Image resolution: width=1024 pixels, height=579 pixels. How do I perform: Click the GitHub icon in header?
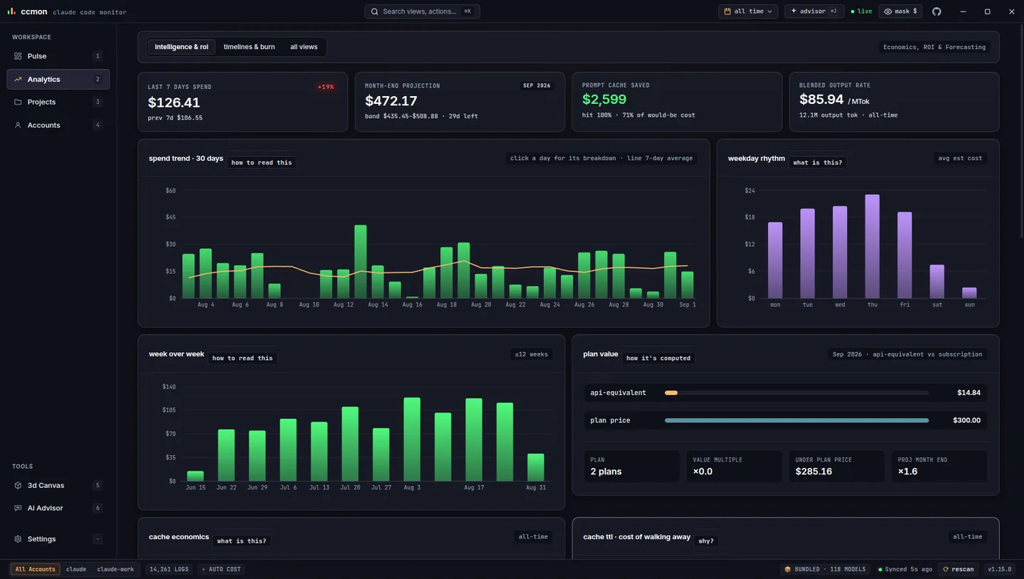(937, 11)
